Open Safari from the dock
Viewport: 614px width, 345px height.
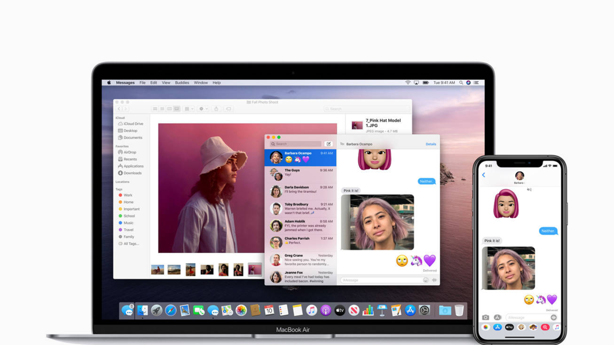pos(171,310)
